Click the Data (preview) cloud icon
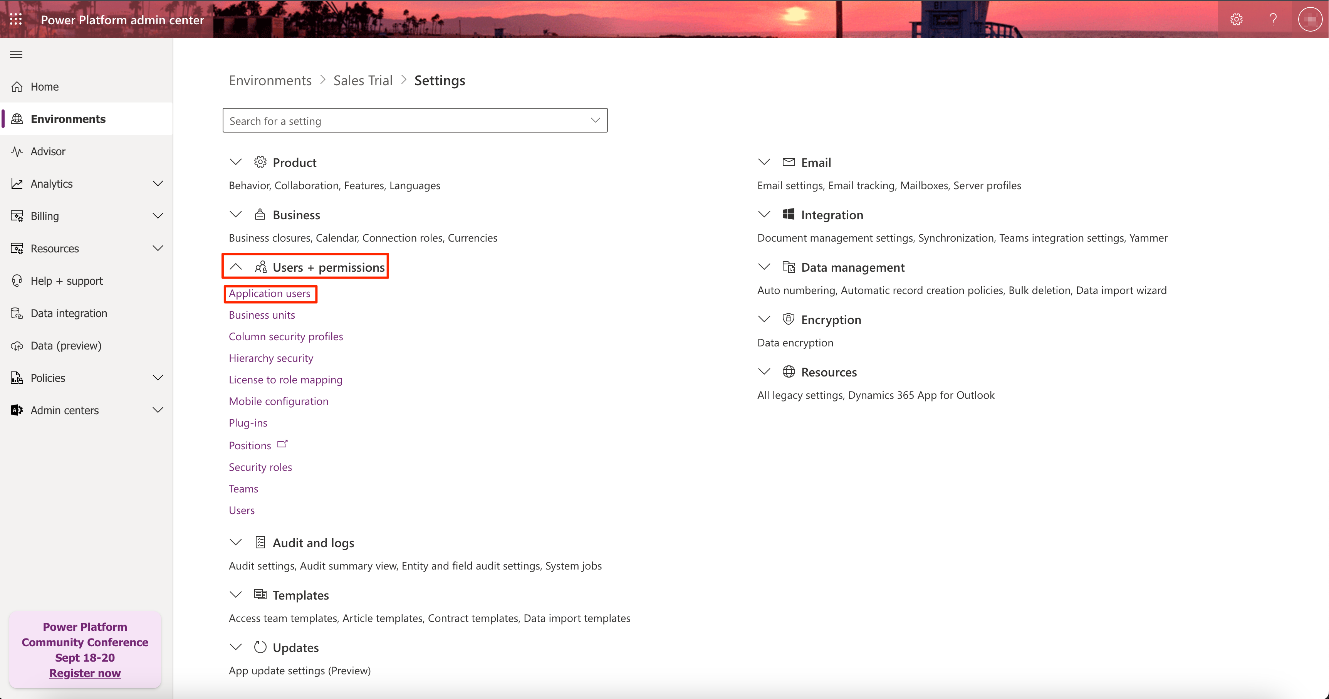This screenshot has width=1329, height=699. (x=17, y=345)
